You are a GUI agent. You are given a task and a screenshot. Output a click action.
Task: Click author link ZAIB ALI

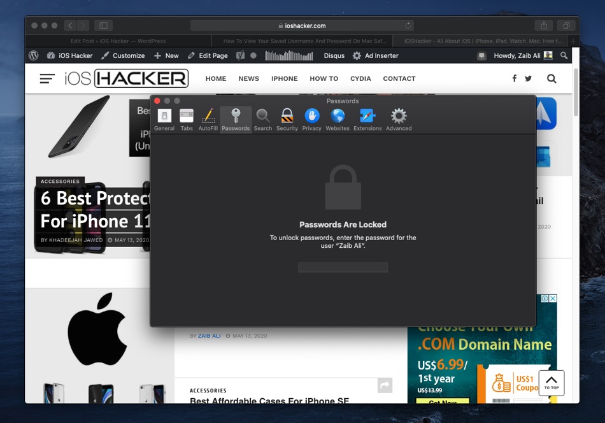click(x=209, y=336)
